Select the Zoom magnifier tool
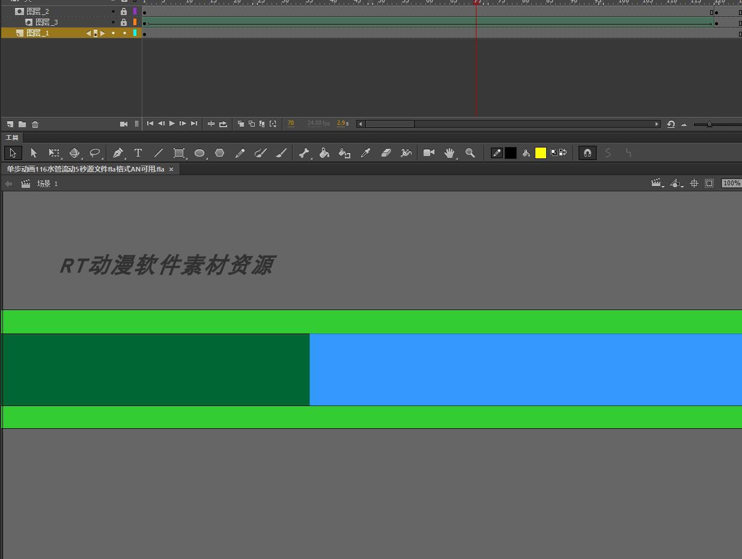The image size is (742, 559). coord(470,153)
